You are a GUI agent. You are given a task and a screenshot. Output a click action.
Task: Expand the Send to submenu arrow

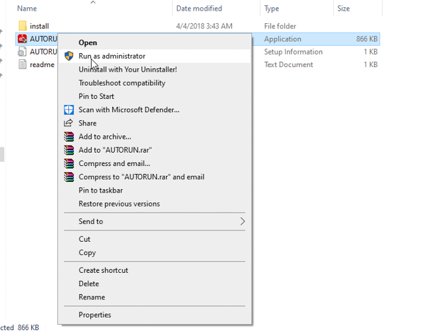pos(242,222)
